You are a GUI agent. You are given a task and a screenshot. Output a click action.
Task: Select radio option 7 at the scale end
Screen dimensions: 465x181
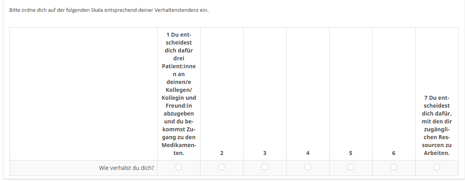click(437, 167)
